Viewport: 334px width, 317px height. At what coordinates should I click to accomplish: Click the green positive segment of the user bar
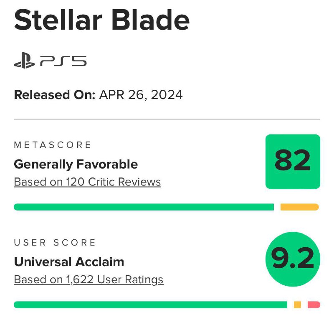click(150, 305)
